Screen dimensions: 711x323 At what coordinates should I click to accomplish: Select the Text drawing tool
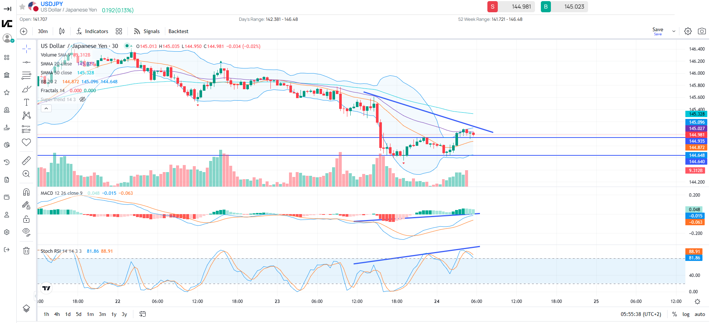click(x=26, y=102)
